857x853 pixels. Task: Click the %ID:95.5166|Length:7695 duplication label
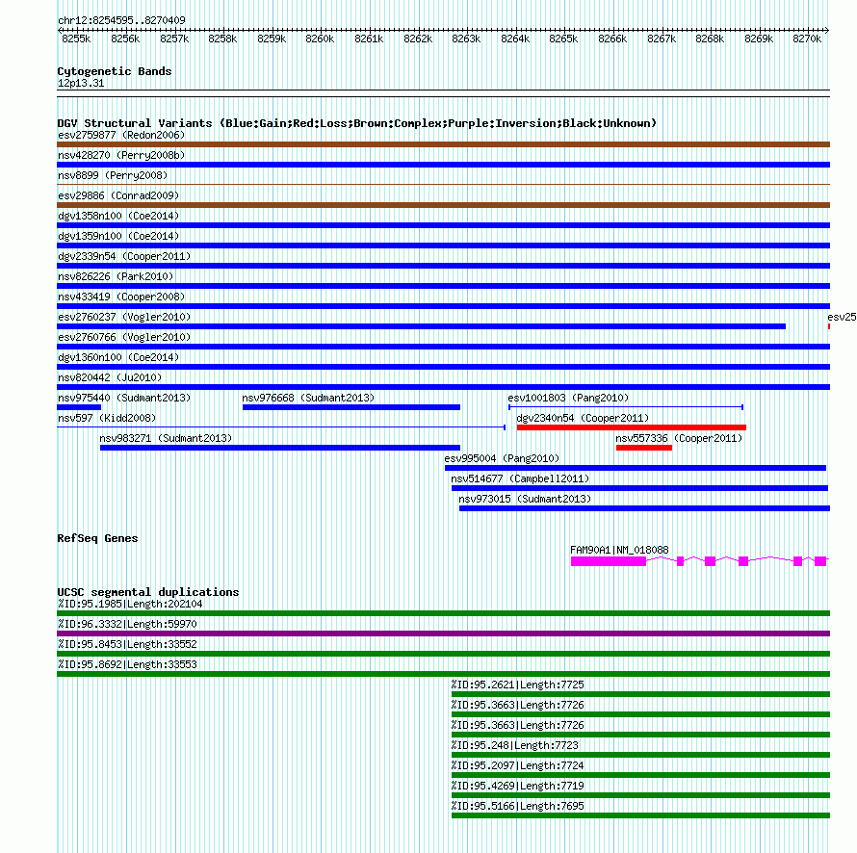tap(518, 806)
